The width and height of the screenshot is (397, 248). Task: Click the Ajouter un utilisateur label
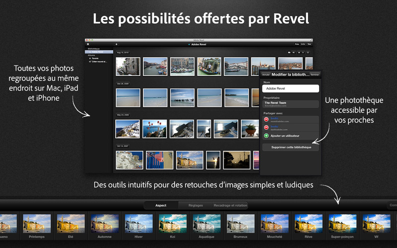tap(285, 135)
